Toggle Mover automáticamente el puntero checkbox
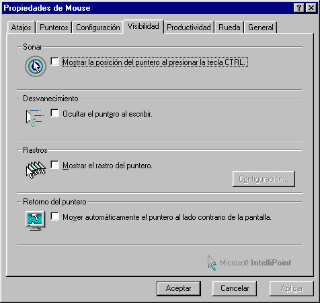320x303 pixels. 54,217
